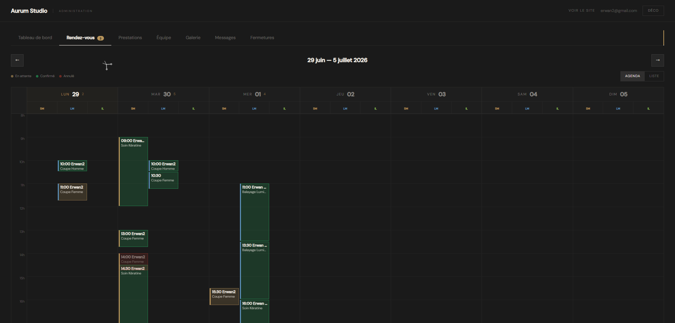Click the Annulé legend item

click(x=67, y=76)
